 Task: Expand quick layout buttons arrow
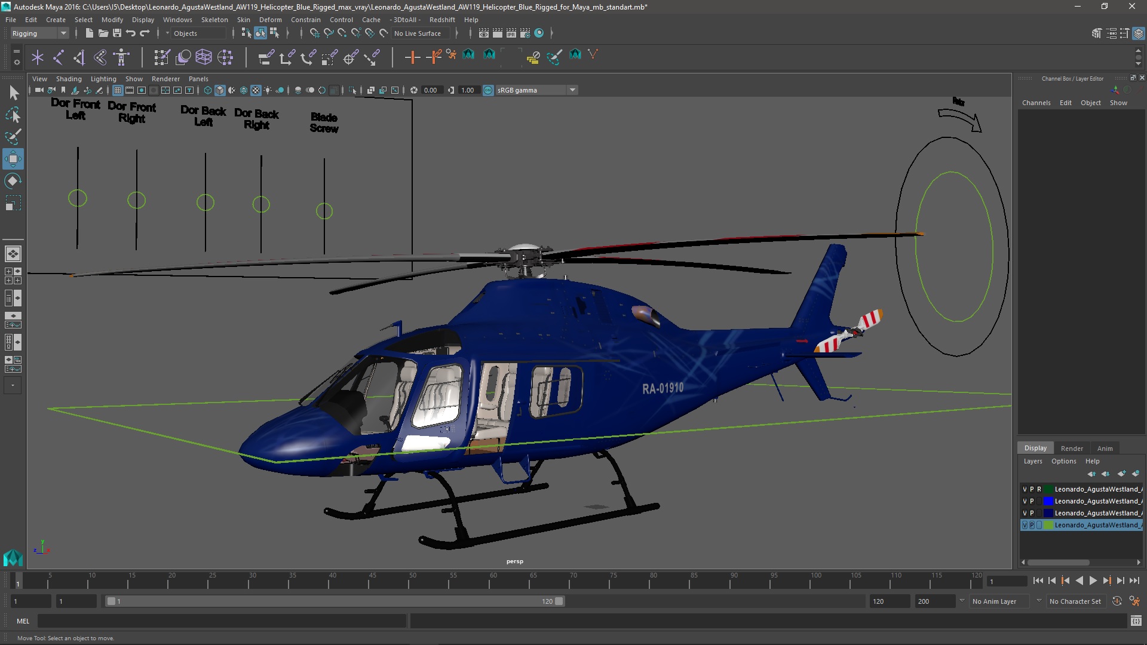pos(13,386)
